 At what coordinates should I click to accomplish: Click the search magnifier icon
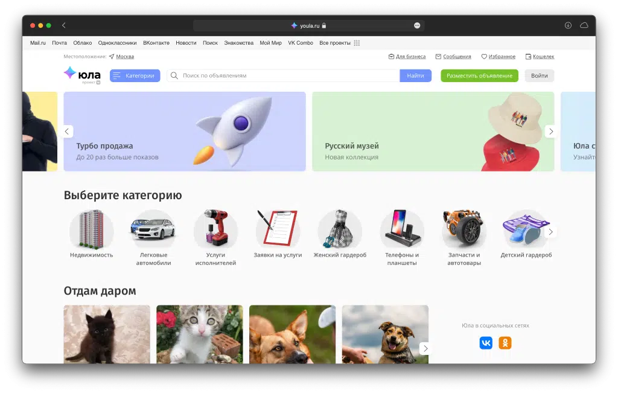(174, 75)
